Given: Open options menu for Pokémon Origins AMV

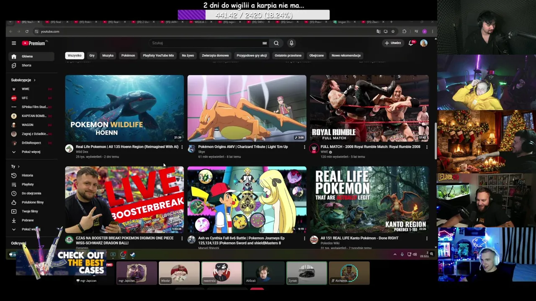Looking at the screenshot, I should coord(304,147).
